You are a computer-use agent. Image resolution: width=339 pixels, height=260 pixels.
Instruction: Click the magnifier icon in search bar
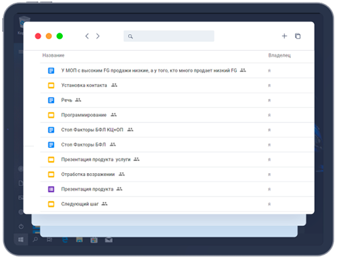[130, 36]
